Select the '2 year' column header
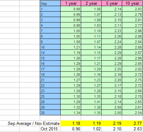This screenshot has width=143, height=132. [91, 3]
